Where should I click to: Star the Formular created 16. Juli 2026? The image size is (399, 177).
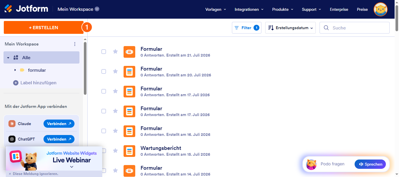pyautogui.click(x=115, y=131)
